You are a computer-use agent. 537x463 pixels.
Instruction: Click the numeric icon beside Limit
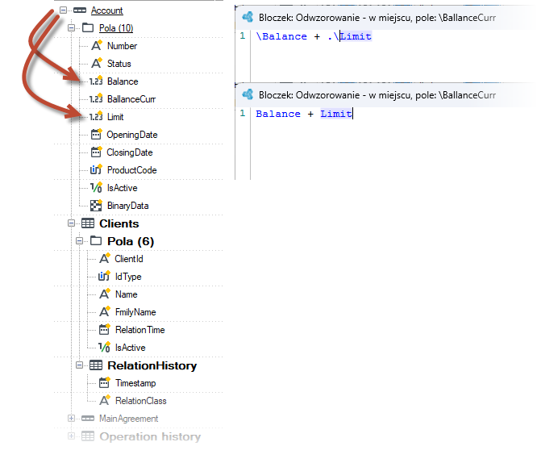96,116
